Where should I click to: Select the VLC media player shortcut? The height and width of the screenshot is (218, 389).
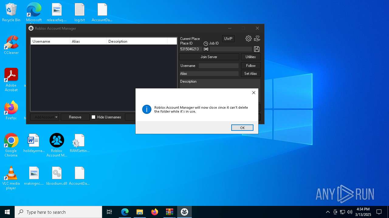point(11,178)
